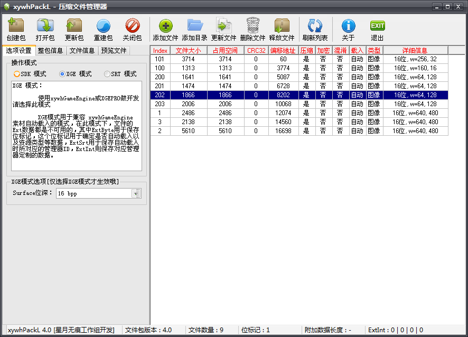Screen dimensions: 468x337
Task: Select the row with Index 200
Action: pyautogui.click(x=299, y=77)
